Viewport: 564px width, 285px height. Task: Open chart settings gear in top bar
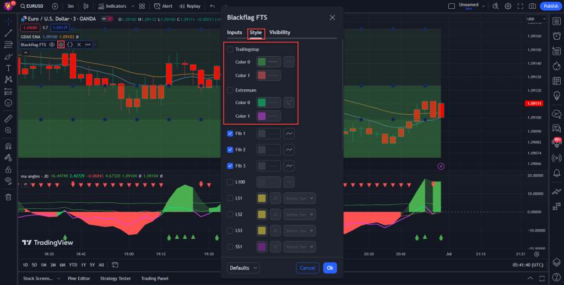pos(508,6)
